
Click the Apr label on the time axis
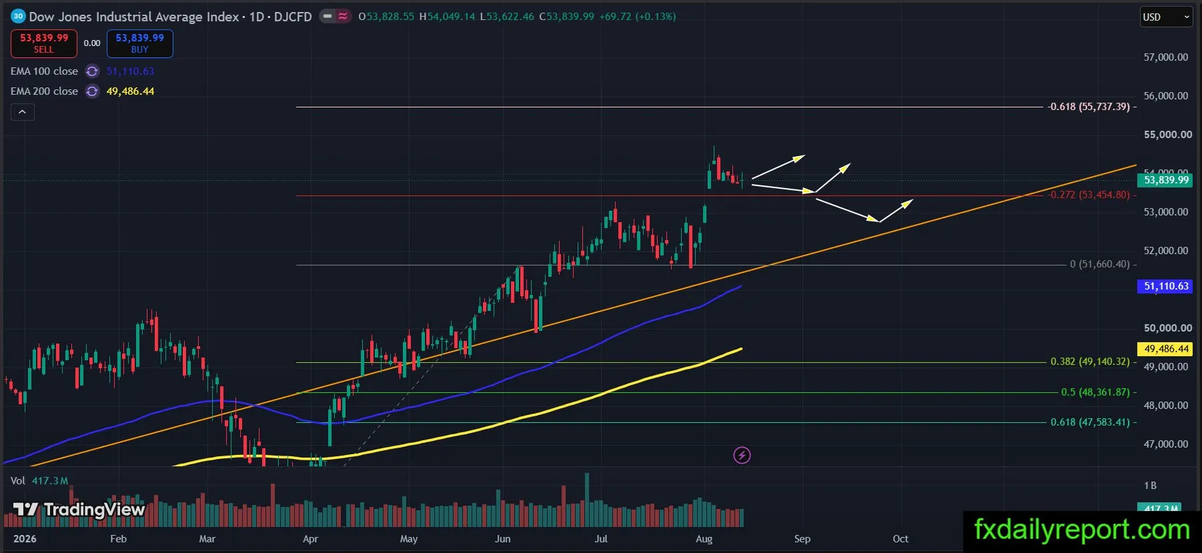(x=310, y=539)
